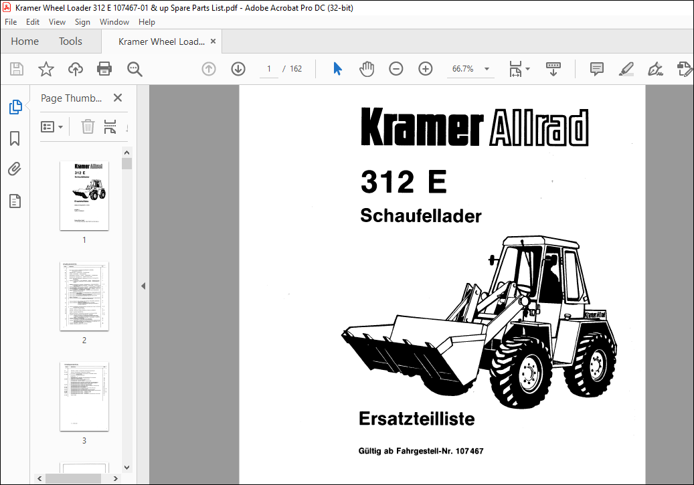Print the document with printer icon

point(104,69)
